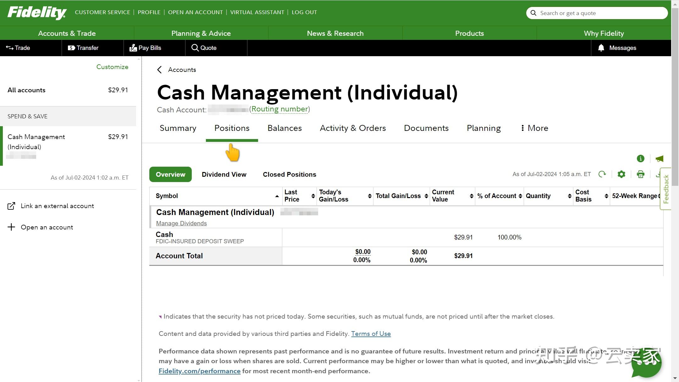Switch to the Balances tab
679x382 pixels.
click(x=284, y=128)
